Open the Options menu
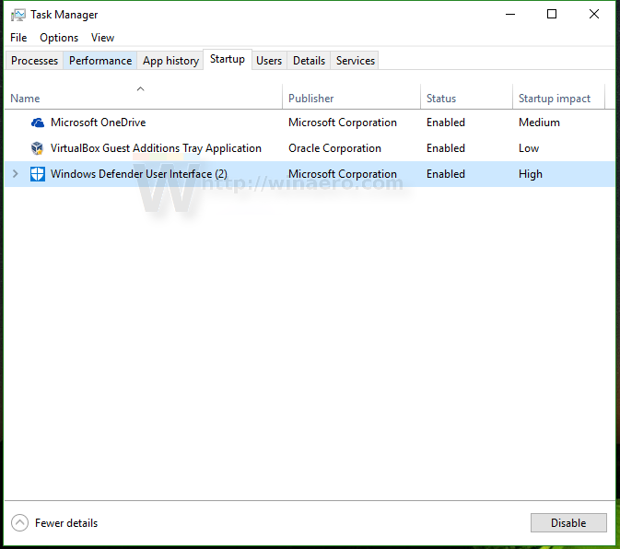Image resolution: width=620 pixels, height=549 pixels. [59, 38]
